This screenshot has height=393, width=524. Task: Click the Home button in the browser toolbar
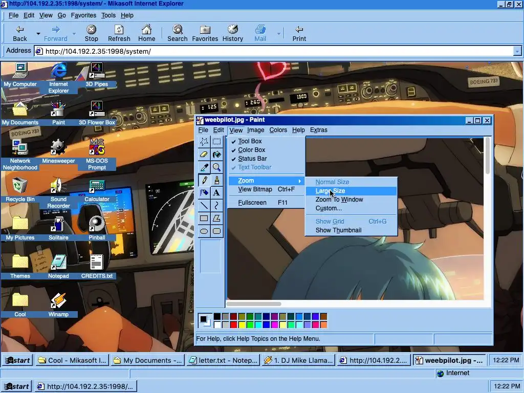(x=146, y=33)
